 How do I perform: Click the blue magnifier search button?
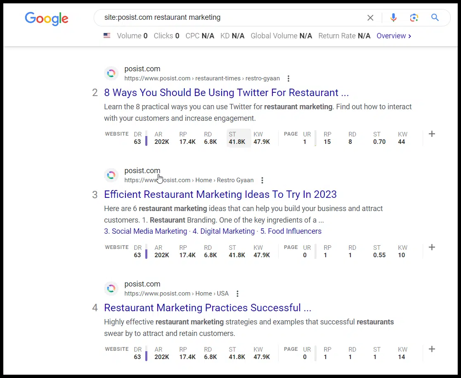[435, 17]
